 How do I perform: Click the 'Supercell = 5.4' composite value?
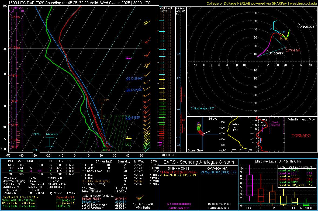65,197
